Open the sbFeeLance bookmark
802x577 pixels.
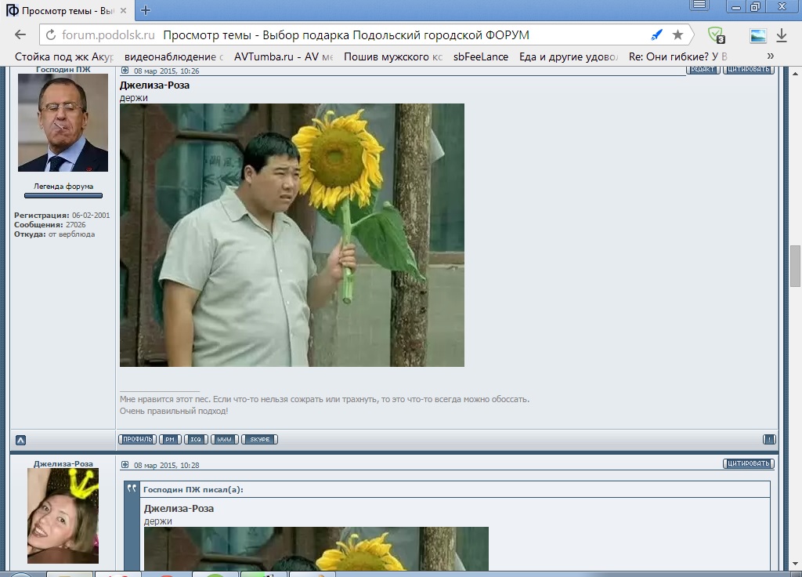(x=480, y=56)
